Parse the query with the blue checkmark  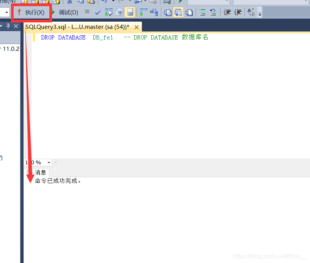pyautogui.click(x=98, y=13)
